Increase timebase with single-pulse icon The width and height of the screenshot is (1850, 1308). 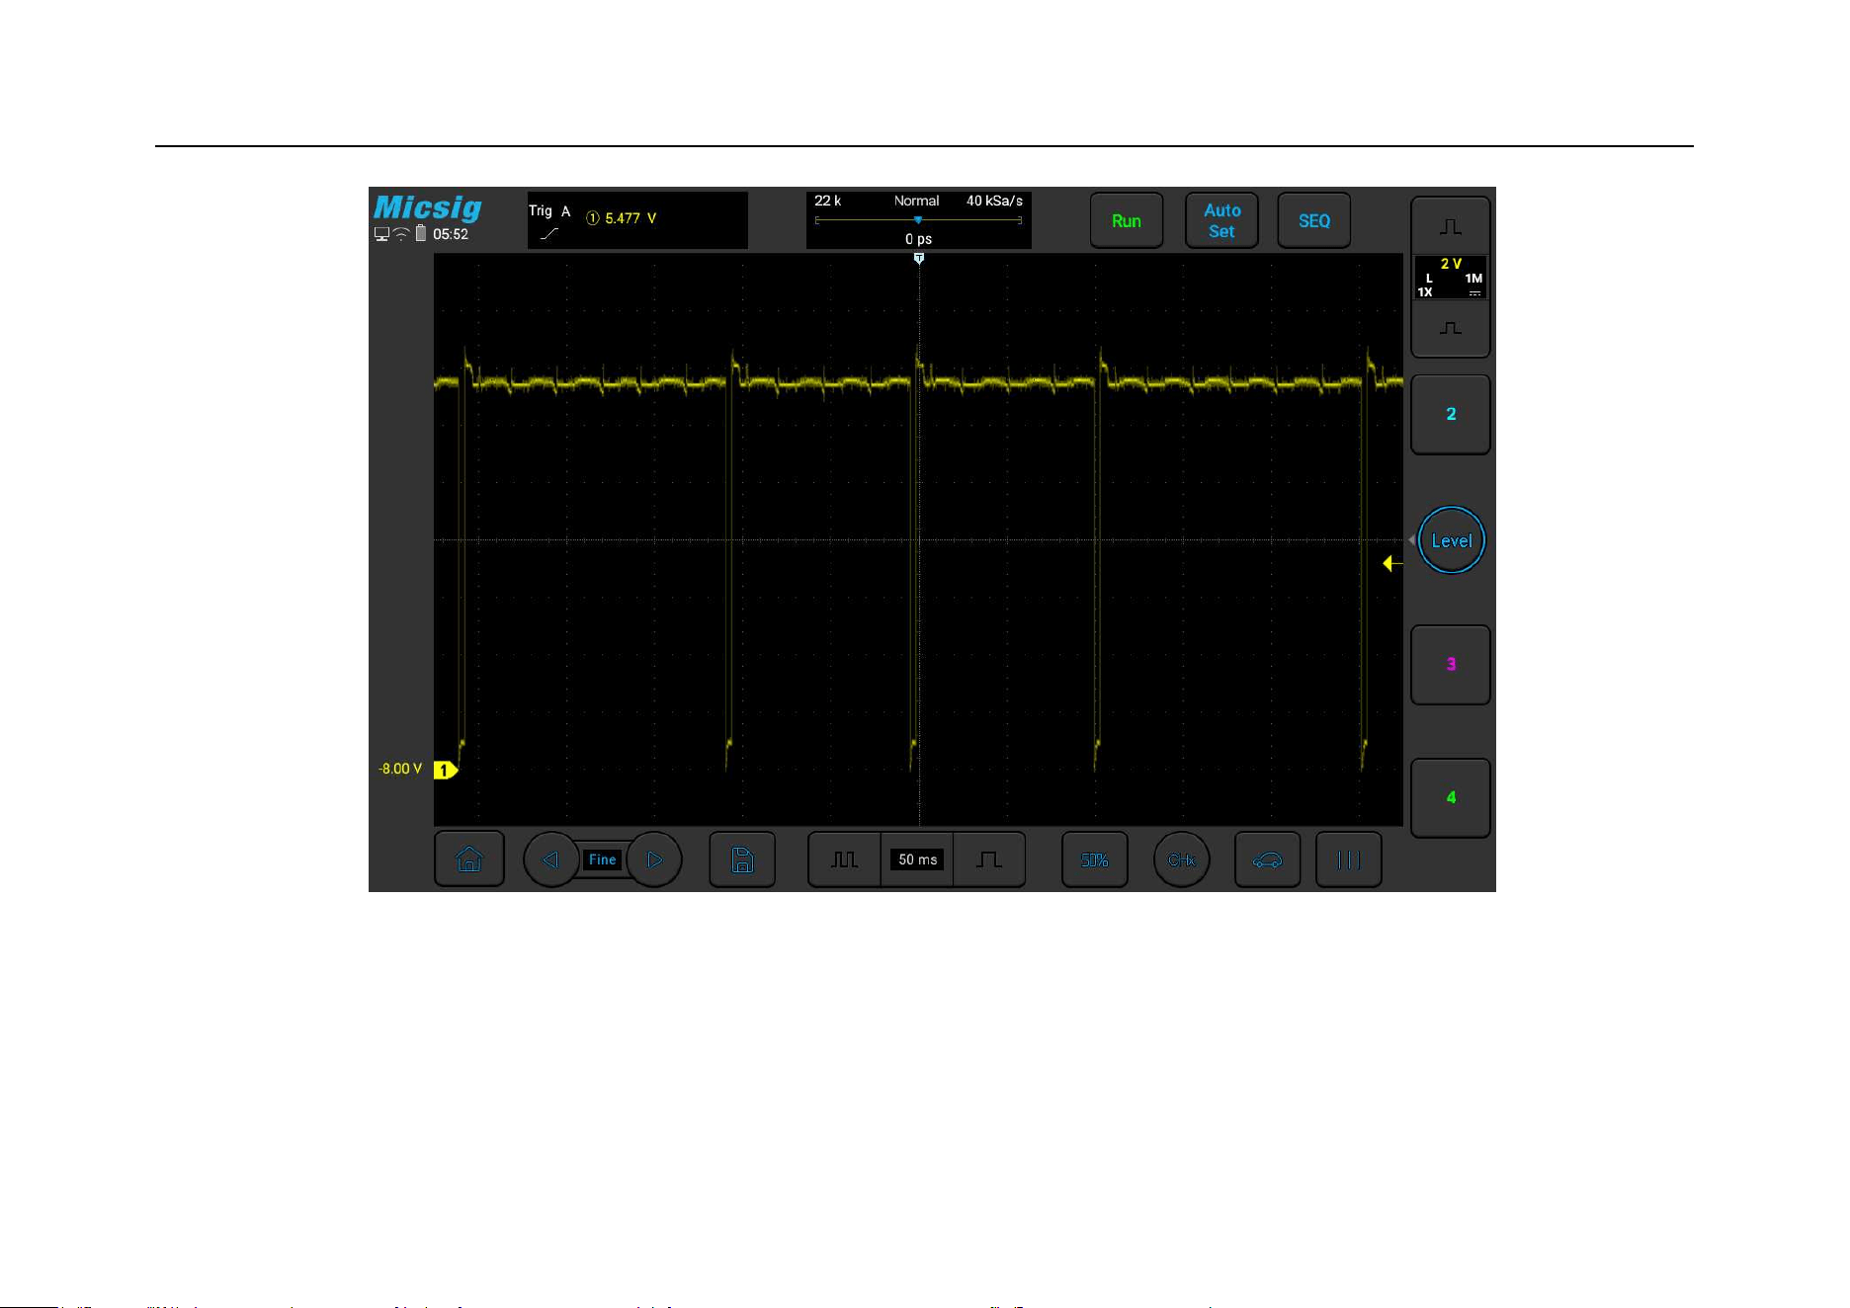point(989,859)
